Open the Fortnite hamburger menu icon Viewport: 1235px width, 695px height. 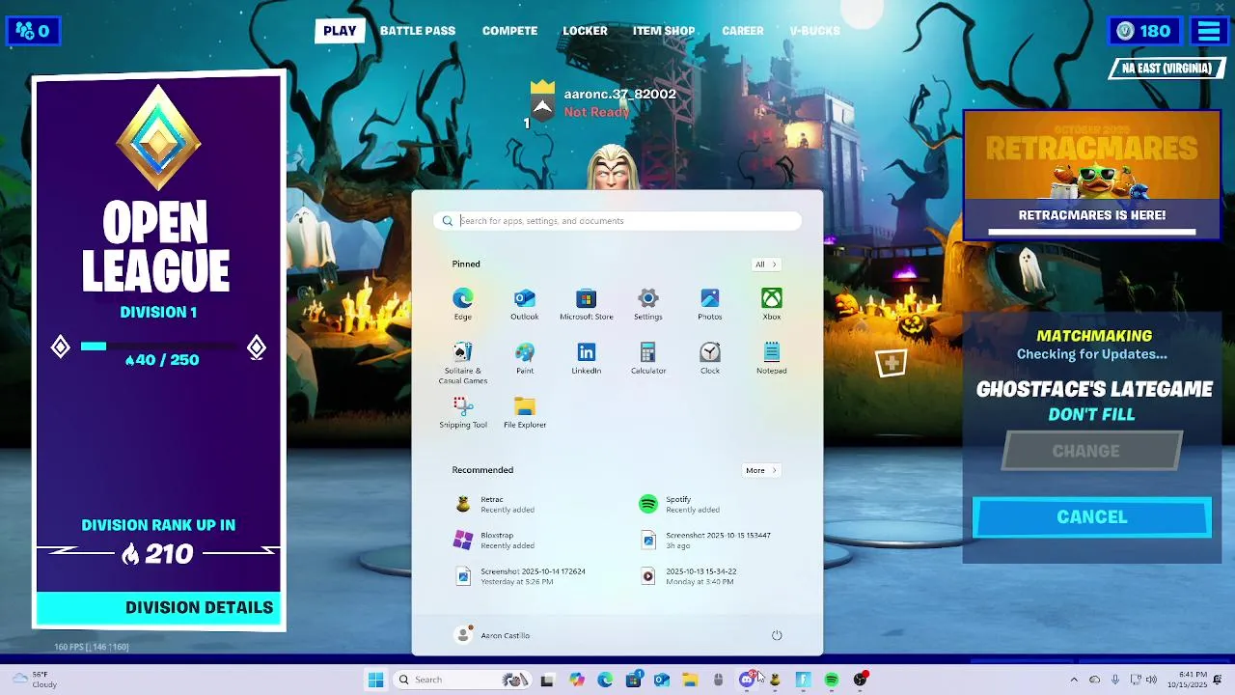click(x=1209, y=31)
